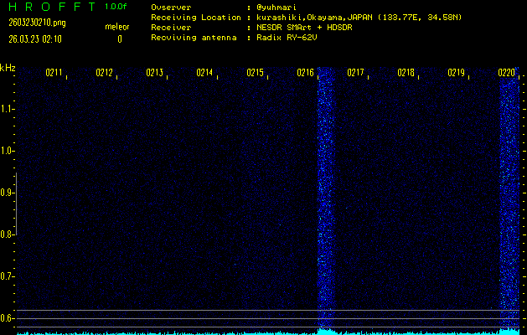Screen dimensions: 527x335
Task: Click the meteor count value 0
Action: pos(120,39)
